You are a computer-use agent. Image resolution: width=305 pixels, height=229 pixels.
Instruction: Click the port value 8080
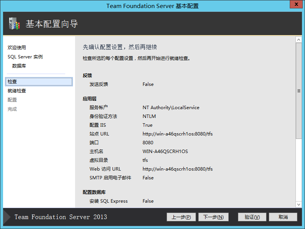[x=148, y=143]
